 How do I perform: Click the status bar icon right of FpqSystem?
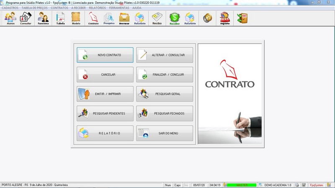(329, 185)
